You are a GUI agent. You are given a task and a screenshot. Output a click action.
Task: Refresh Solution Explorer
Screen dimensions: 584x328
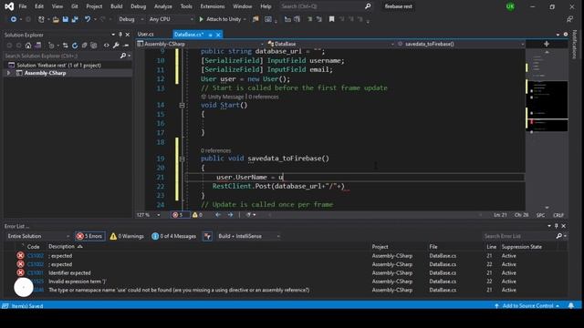[x=75, y=46]
